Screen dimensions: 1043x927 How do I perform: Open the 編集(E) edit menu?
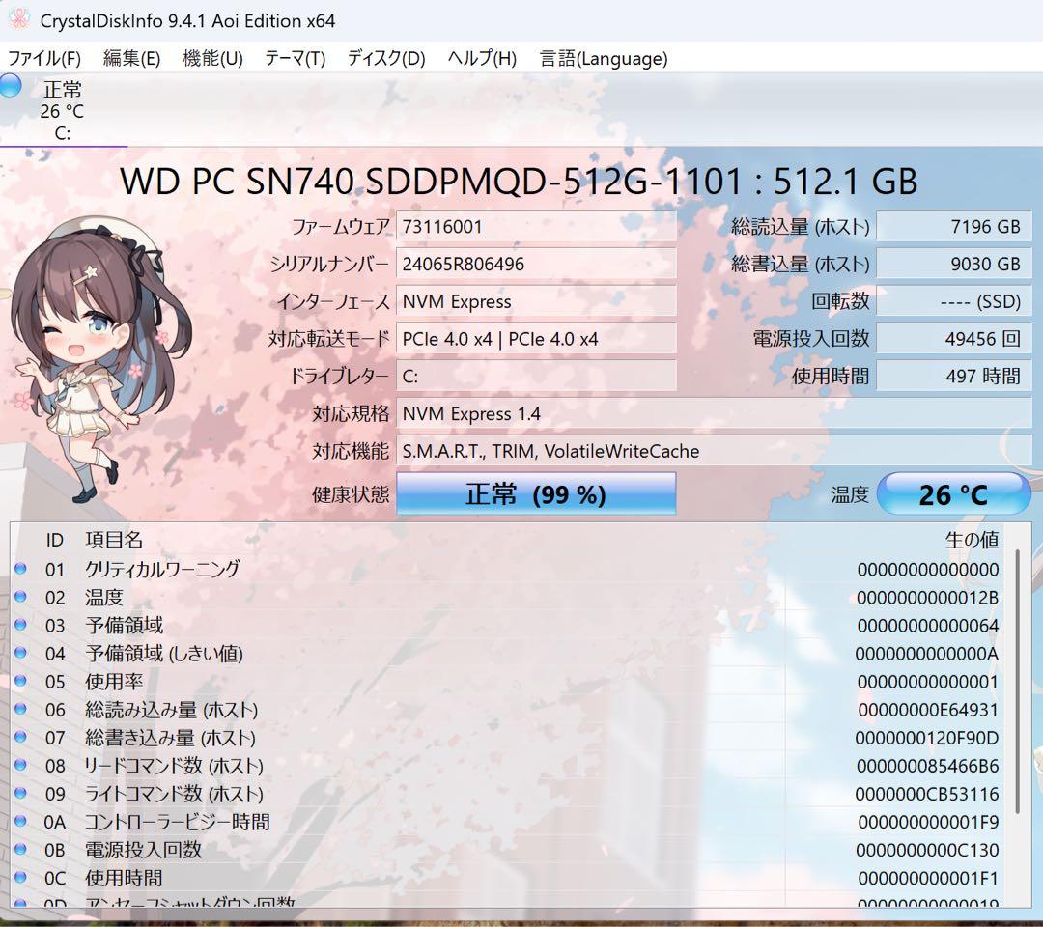pos(129,58)
